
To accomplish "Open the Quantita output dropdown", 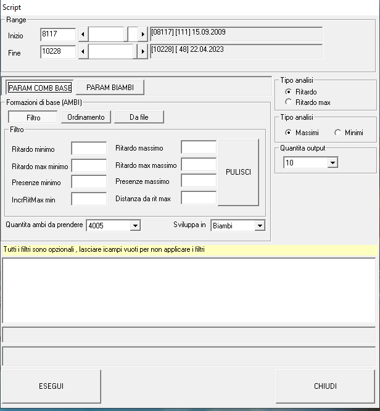I will pos(332,163).
